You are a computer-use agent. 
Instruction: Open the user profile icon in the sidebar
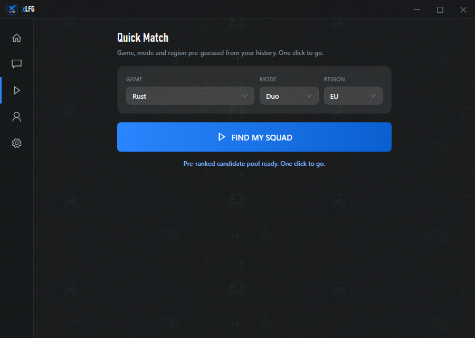tap(17, 117)
